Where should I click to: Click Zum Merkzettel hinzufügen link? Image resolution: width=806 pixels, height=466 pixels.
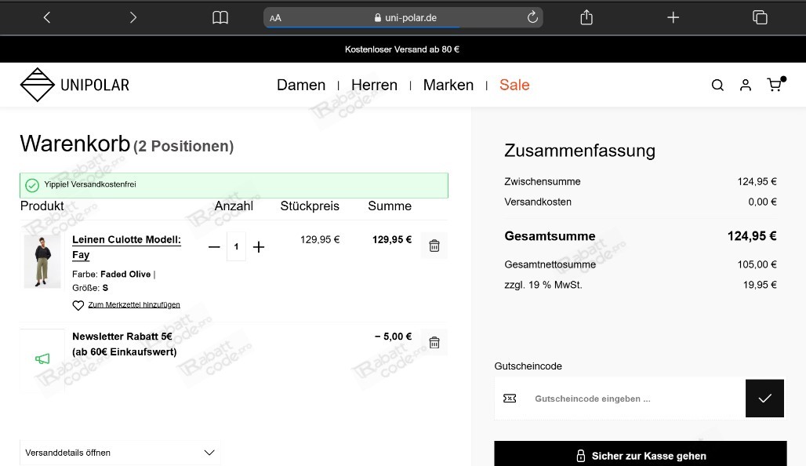click(134, 305)
